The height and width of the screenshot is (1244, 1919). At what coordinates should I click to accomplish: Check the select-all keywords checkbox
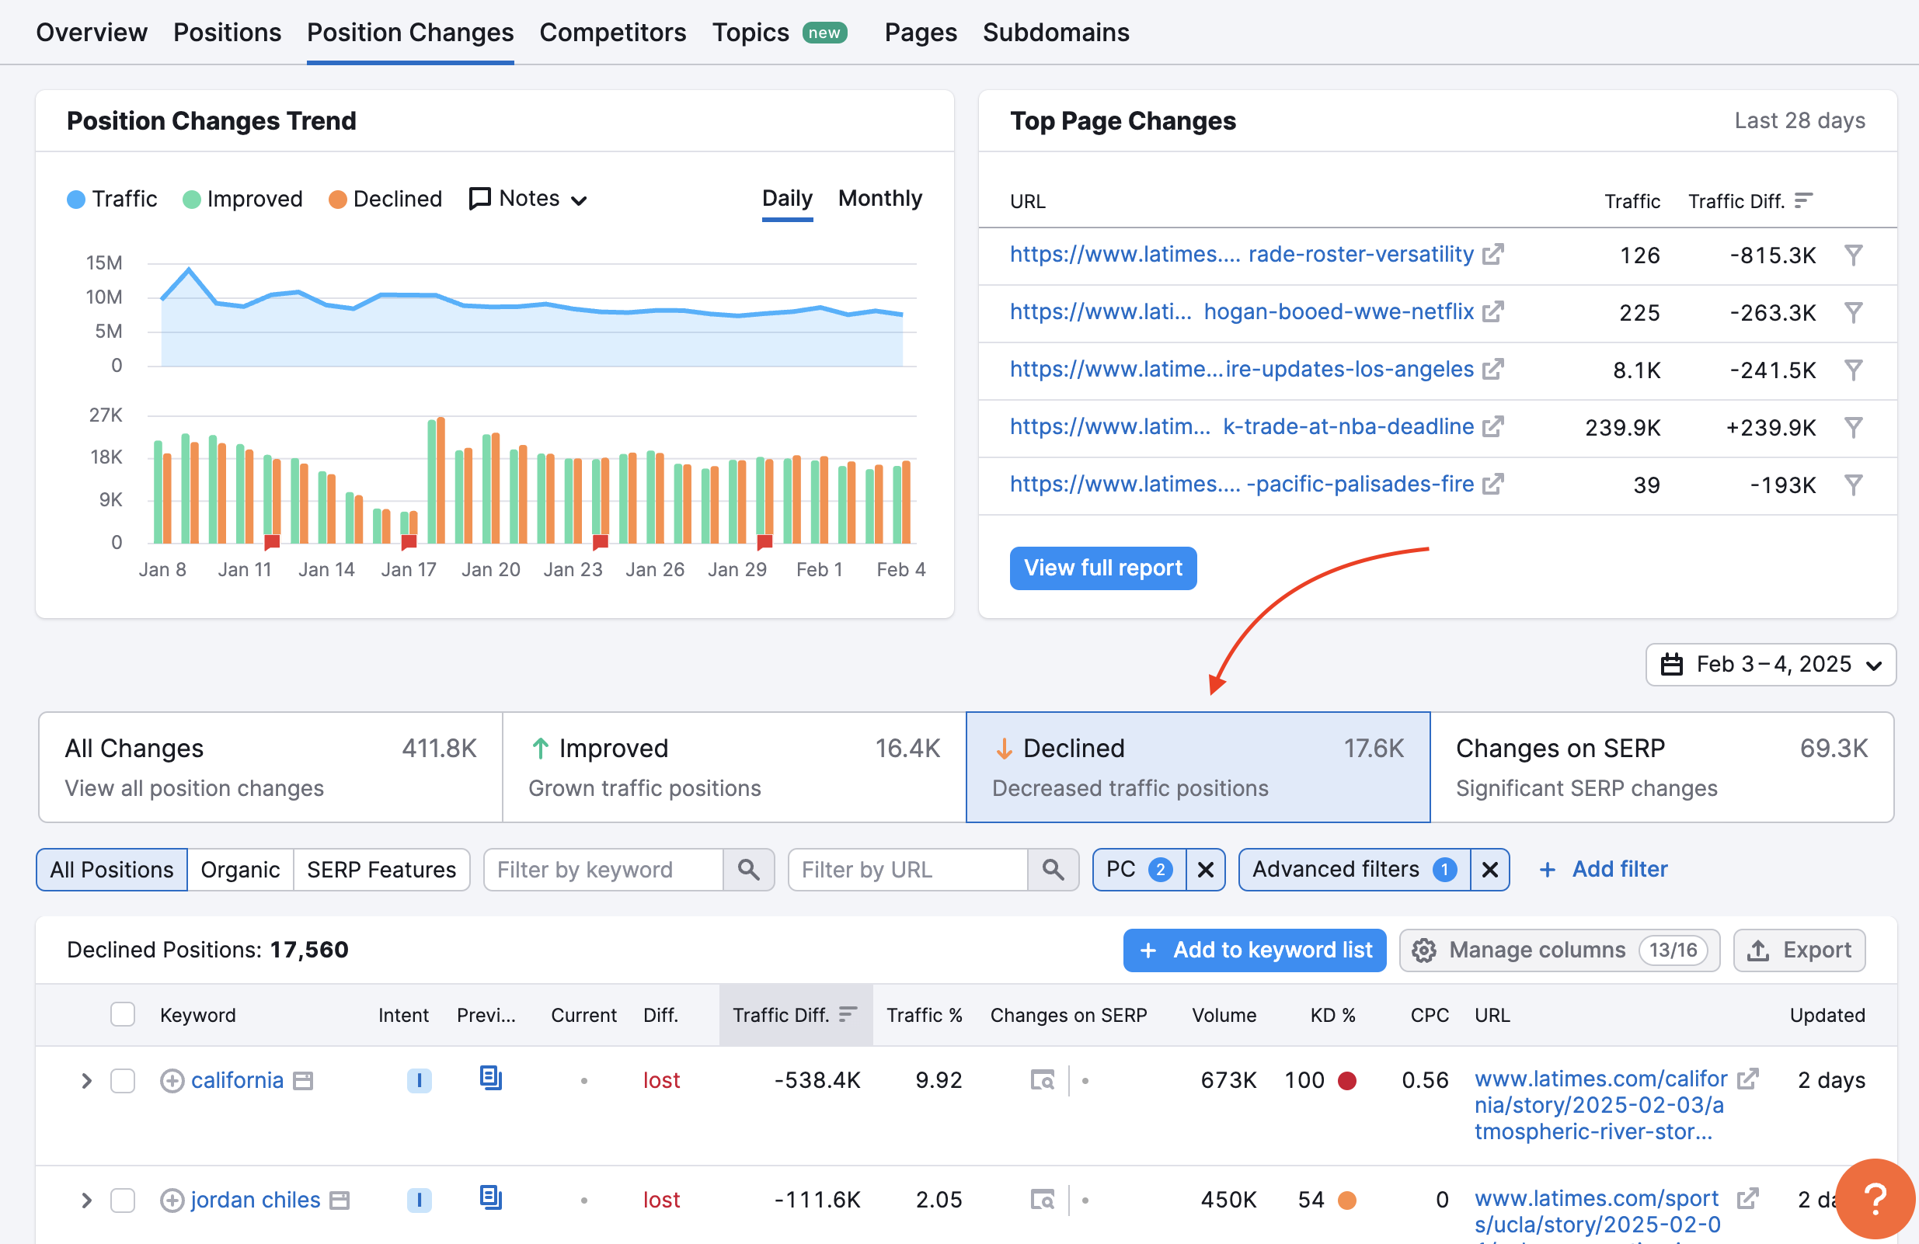click(123, 1014)
